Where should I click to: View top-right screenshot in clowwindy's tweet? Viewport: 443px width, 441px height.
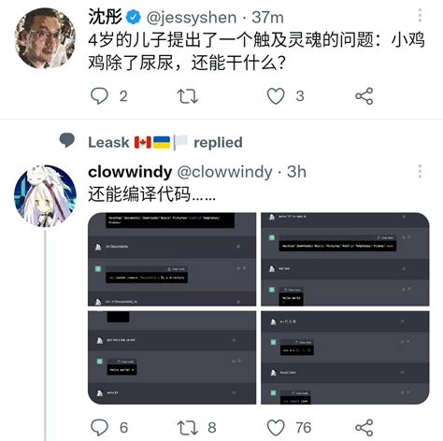coord(345,260)
